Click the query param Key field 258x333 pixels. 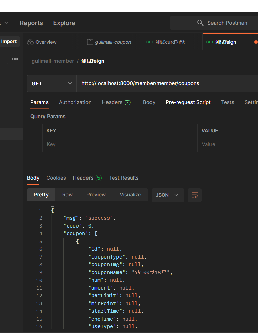[x=120, y=145]
